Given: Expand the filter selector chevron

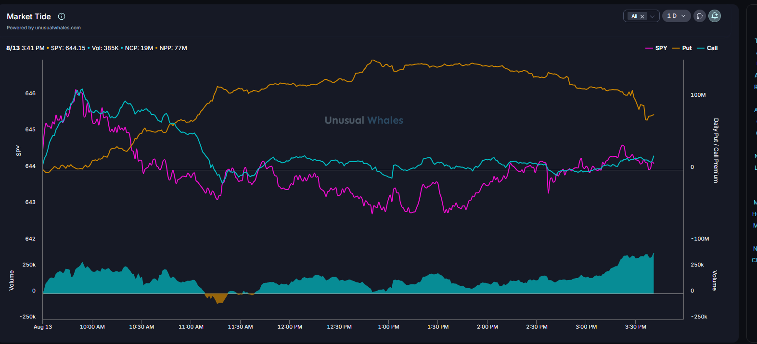Looking at the screenshot, I should tap(653, 16).
